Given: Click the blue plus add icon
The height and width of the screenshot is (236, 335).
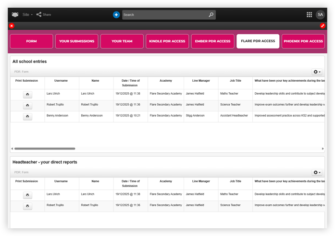Looking at the screenshot, I should pyautogui.click(x=116, y=15).
